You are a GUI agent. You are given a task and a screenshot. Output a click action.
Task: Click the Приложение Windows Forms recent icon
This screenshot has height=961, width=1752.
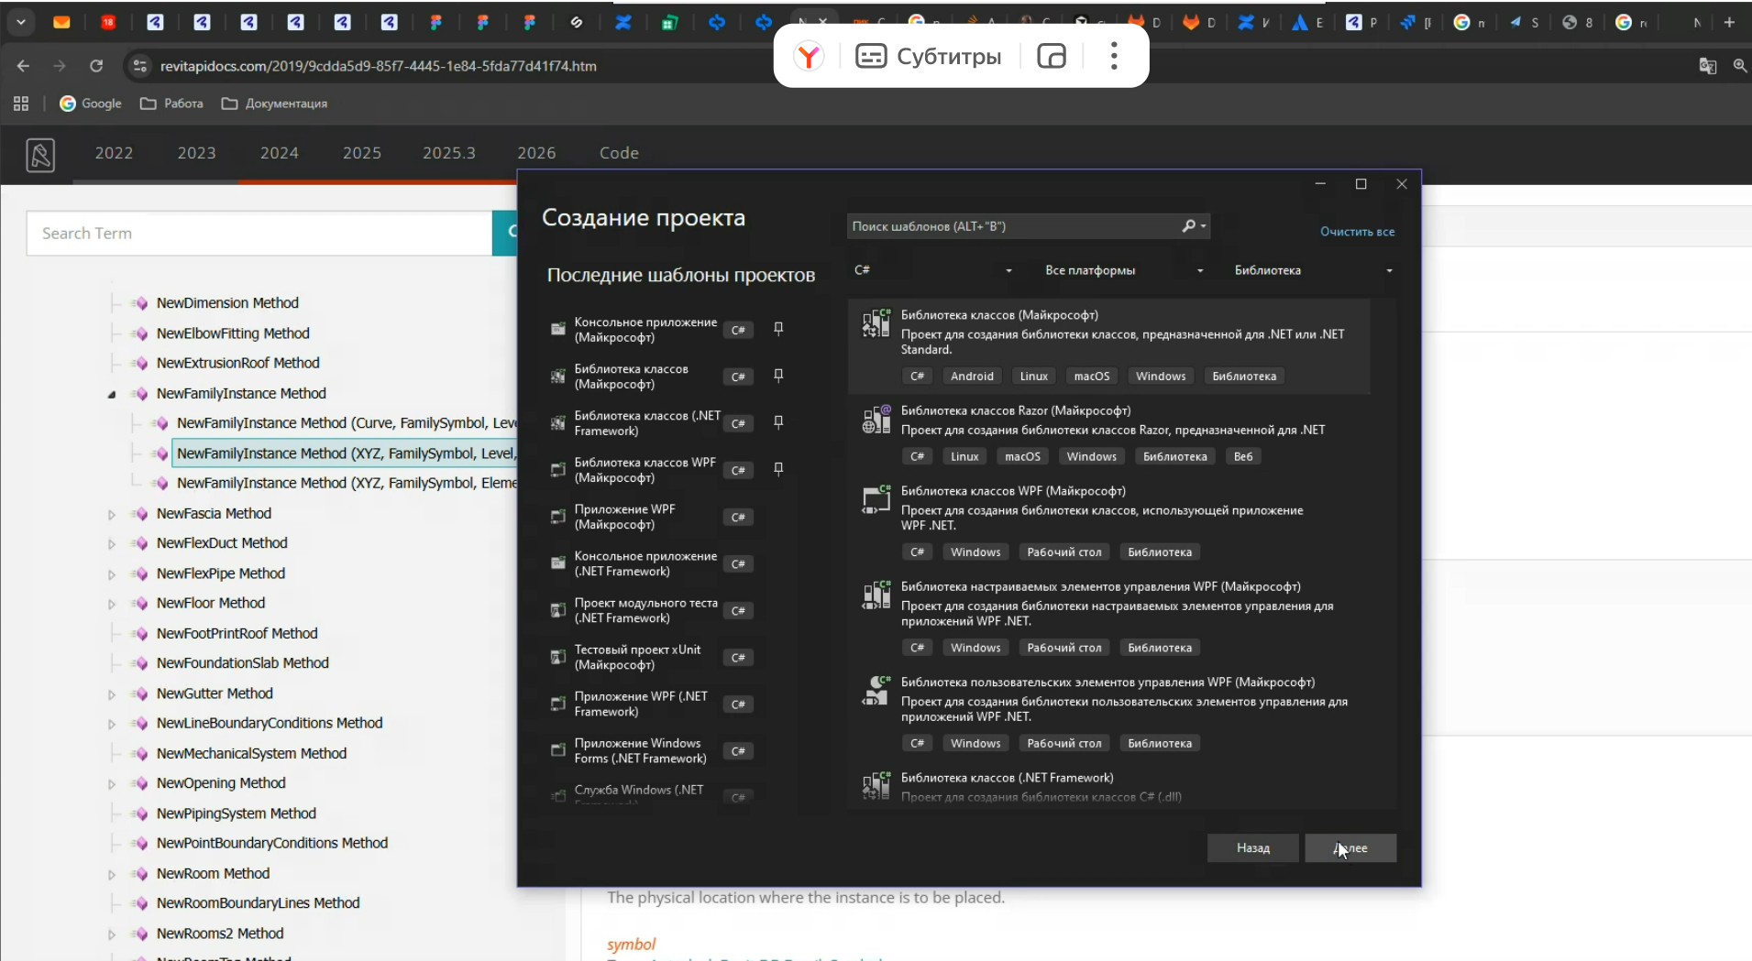click(557, 750)
